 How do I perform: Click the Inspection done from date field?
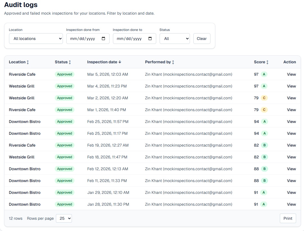[x=84, y=39]
